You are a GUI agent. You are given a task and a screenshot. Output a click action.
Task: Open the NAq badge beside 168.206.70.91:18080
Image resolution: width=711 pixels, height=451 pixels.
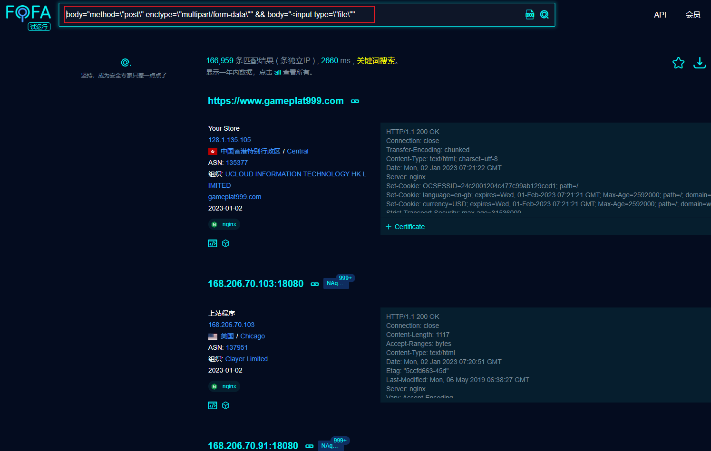tap(331, 446)
